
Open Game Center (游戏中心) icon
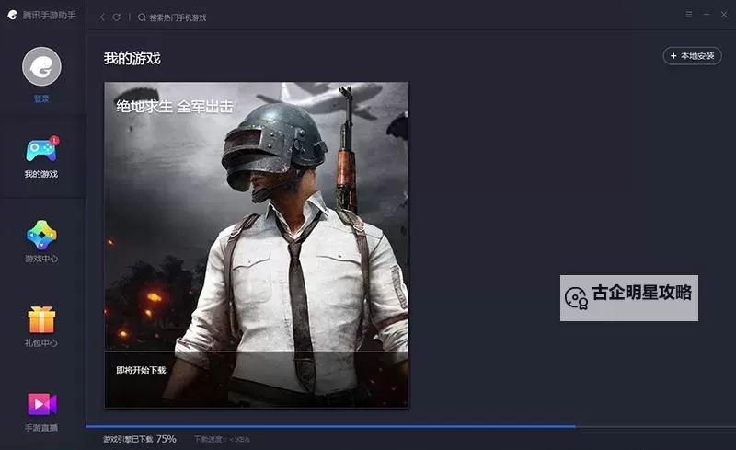pyautogui.click(x=41, y=236)
